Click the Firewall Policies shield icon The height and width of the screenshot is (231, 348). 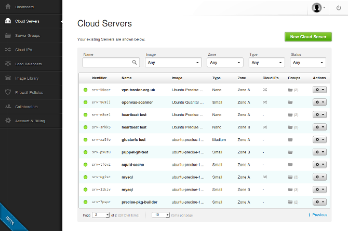pyautogui.click(x=8, y=92)
